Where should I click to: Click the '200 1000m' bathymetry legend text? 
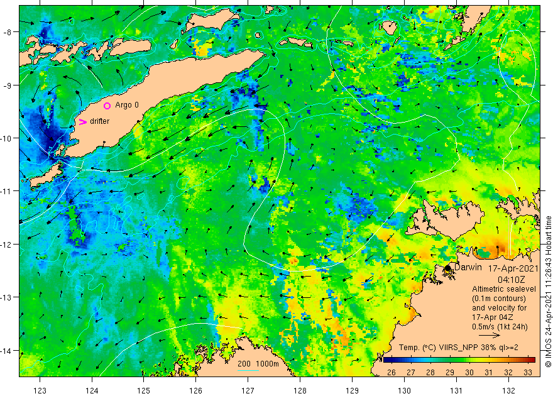pos(258,363)
